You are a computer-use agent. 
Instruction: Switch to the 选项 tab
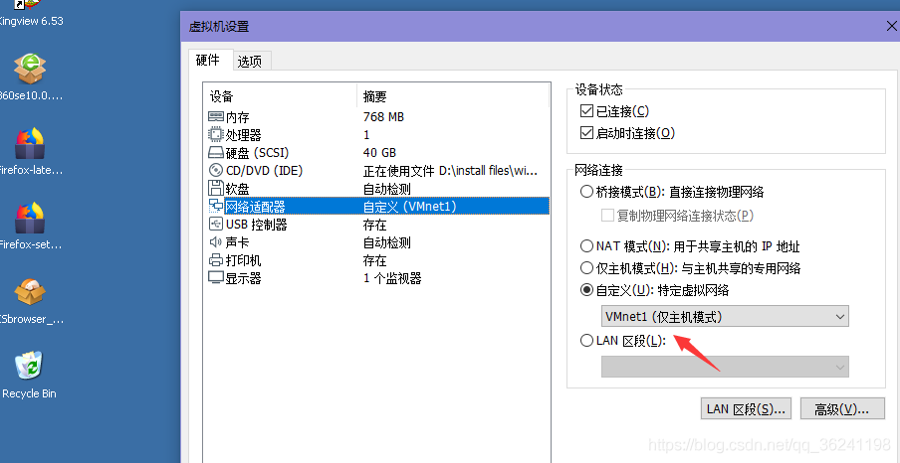pos(250,62)
